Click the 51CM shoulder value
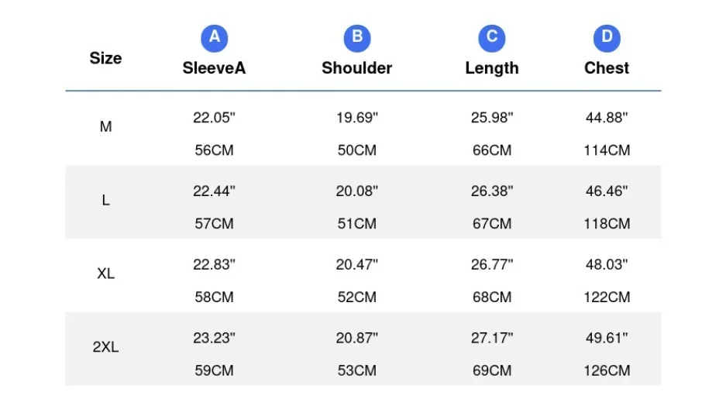This screenshot has height=399, width=702. [x=357, y=223]
